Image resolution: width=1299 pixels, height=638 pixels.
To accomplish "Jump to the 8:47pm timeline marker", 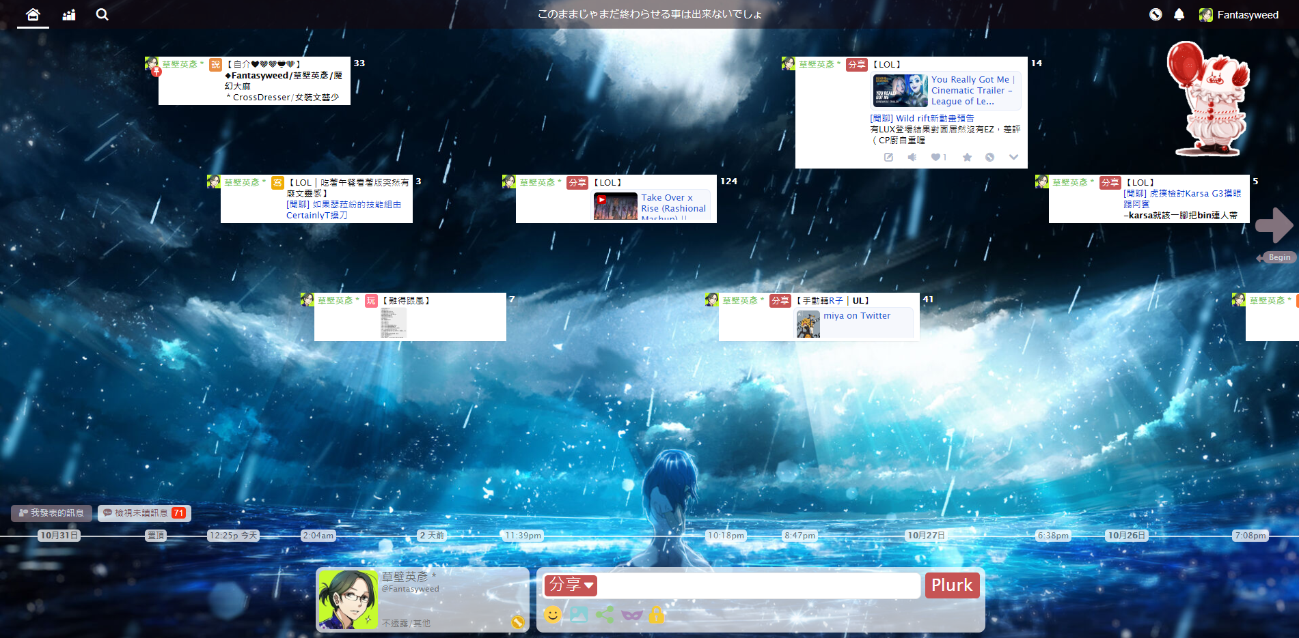I will (x=799, y=536).
